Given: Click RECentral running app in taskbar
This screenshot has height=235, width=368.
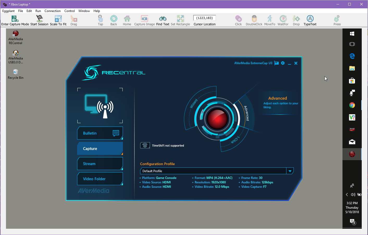Looking at the screenshot, I should click(352, 154).
